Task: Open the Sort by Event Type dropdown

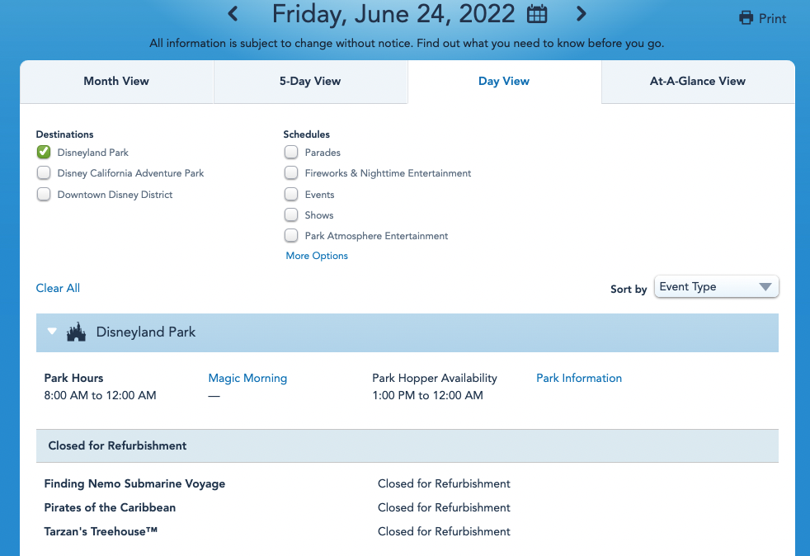Action: (716, 287)
